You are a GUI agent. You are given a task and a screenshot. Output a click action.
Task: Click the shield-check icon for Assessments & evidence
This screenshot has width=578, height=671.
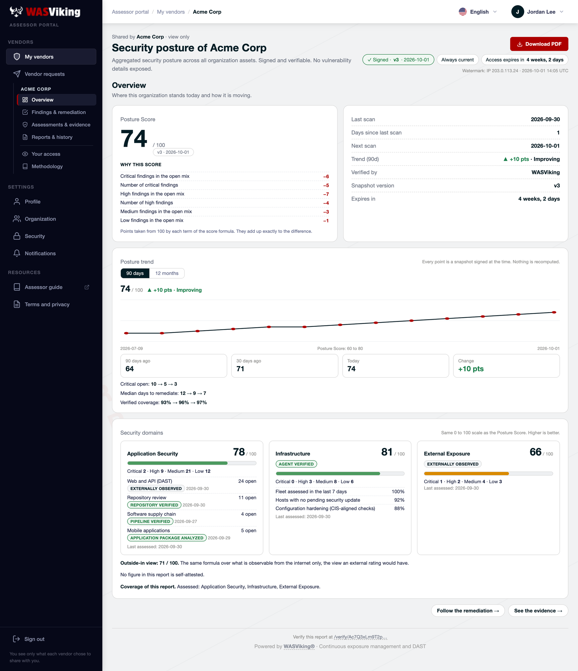(25, 125)
